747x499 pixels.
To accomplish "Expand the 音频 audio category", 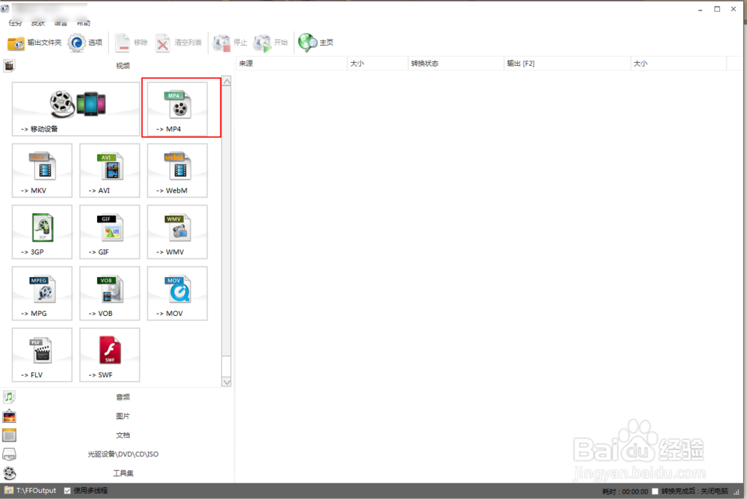I will click(117, 397).
